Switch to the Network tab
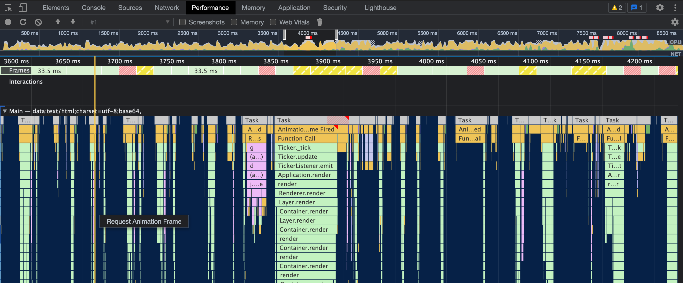 (167, 8)
